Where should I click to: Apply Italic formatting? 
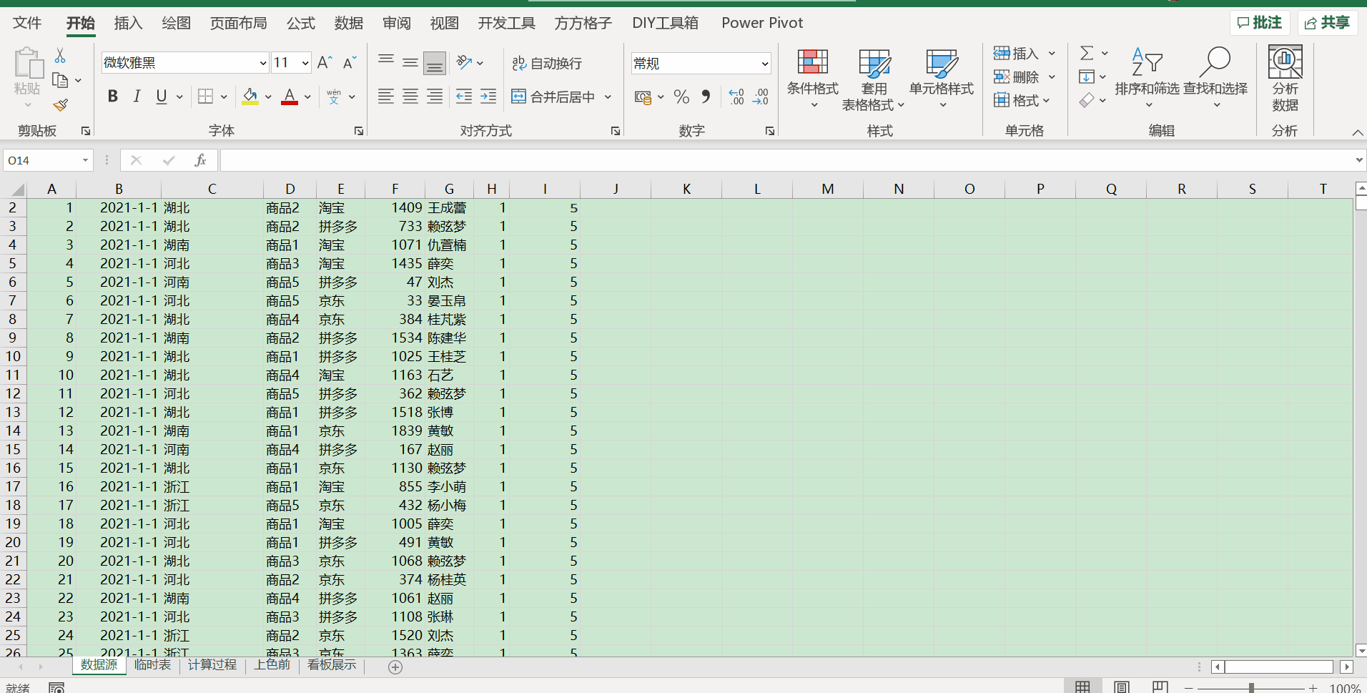(x=136, y=96)
